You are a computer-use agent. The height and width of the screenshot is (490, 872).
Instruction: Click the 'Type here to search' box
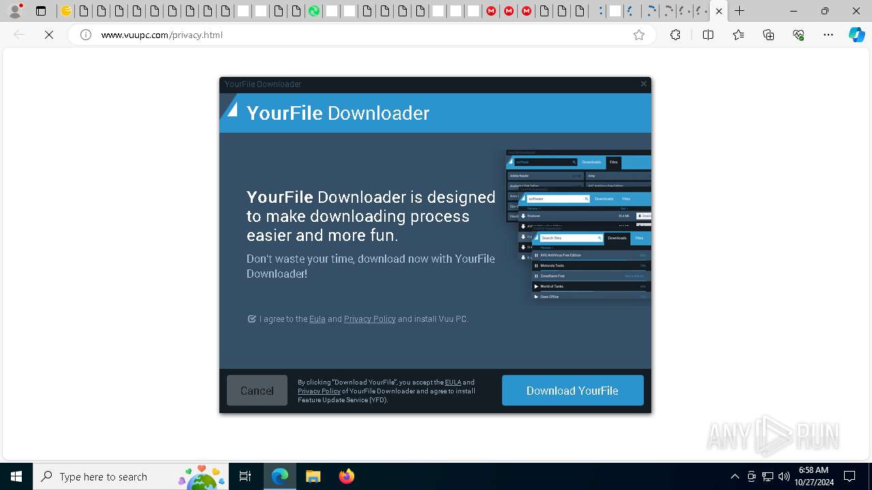tap(131, 476)
